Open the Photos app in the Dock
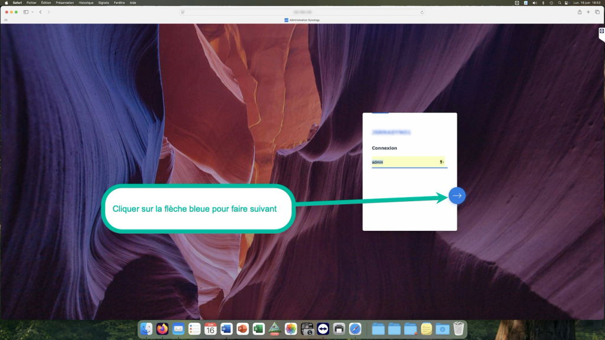Image resolution: width=605 pixels, height=340 pixels. click(x=291, y=329)
